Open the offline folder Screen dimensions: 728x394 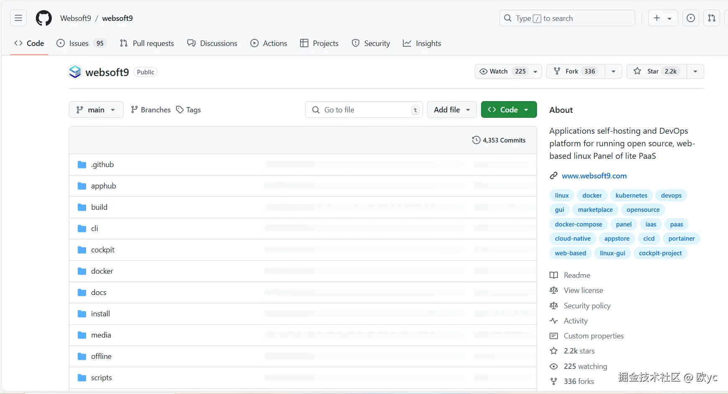pos(101,356)
